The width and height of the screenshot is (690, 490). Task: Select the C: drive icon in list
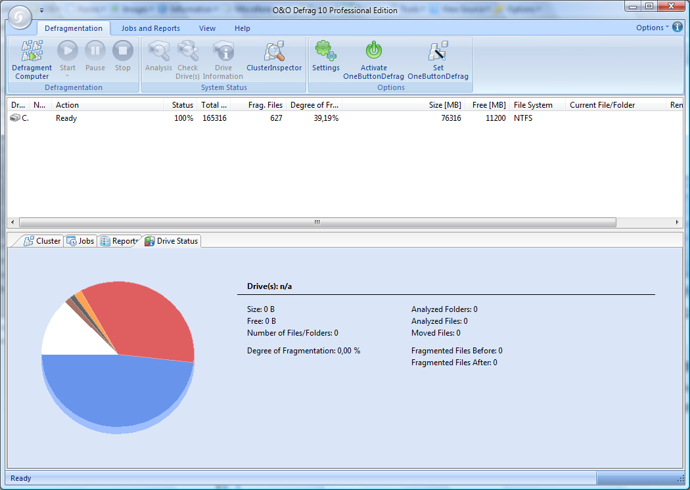[15, 118]
